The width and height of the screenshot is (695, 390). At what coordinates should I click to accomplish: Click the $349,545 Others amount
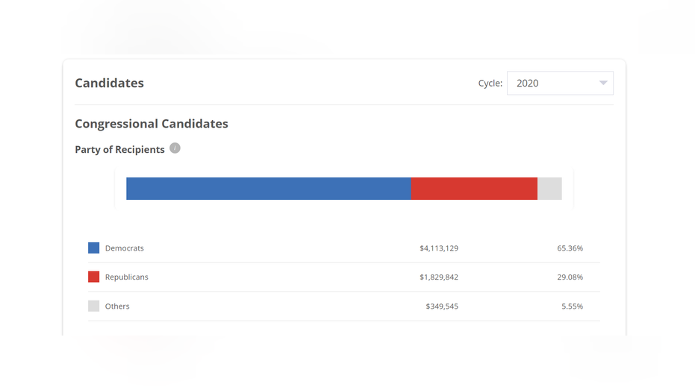click(442, 306)
